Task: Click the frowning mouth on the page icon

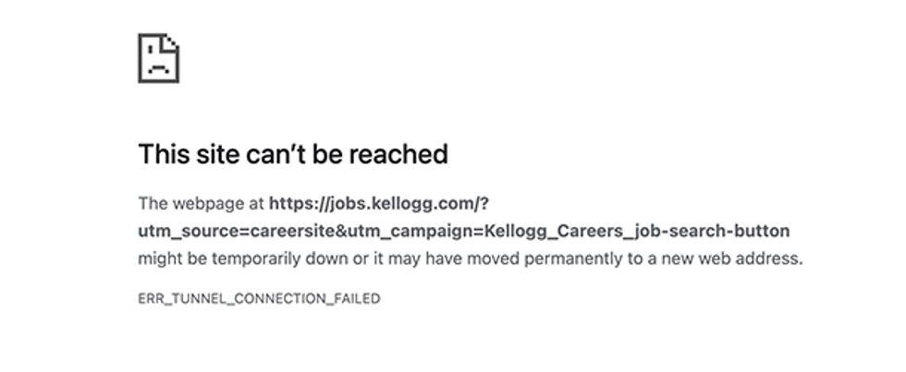Action: (x=158, y=69)
